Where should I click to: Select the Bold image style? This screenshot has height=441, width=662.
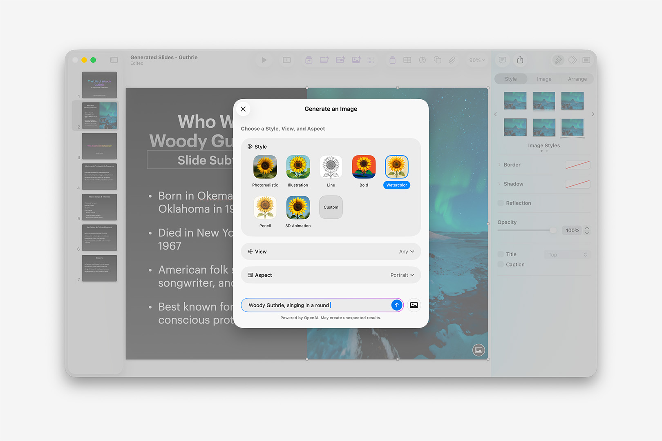[x=363, y=167]
